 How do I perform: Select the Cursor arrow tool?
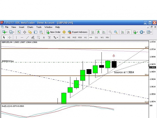4,37
